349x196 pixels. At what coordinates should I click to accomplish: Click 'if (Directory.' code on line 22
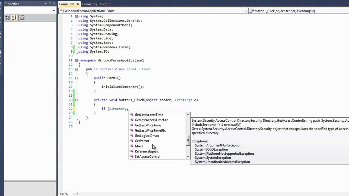pyautogui.click(x=115, y=109)
